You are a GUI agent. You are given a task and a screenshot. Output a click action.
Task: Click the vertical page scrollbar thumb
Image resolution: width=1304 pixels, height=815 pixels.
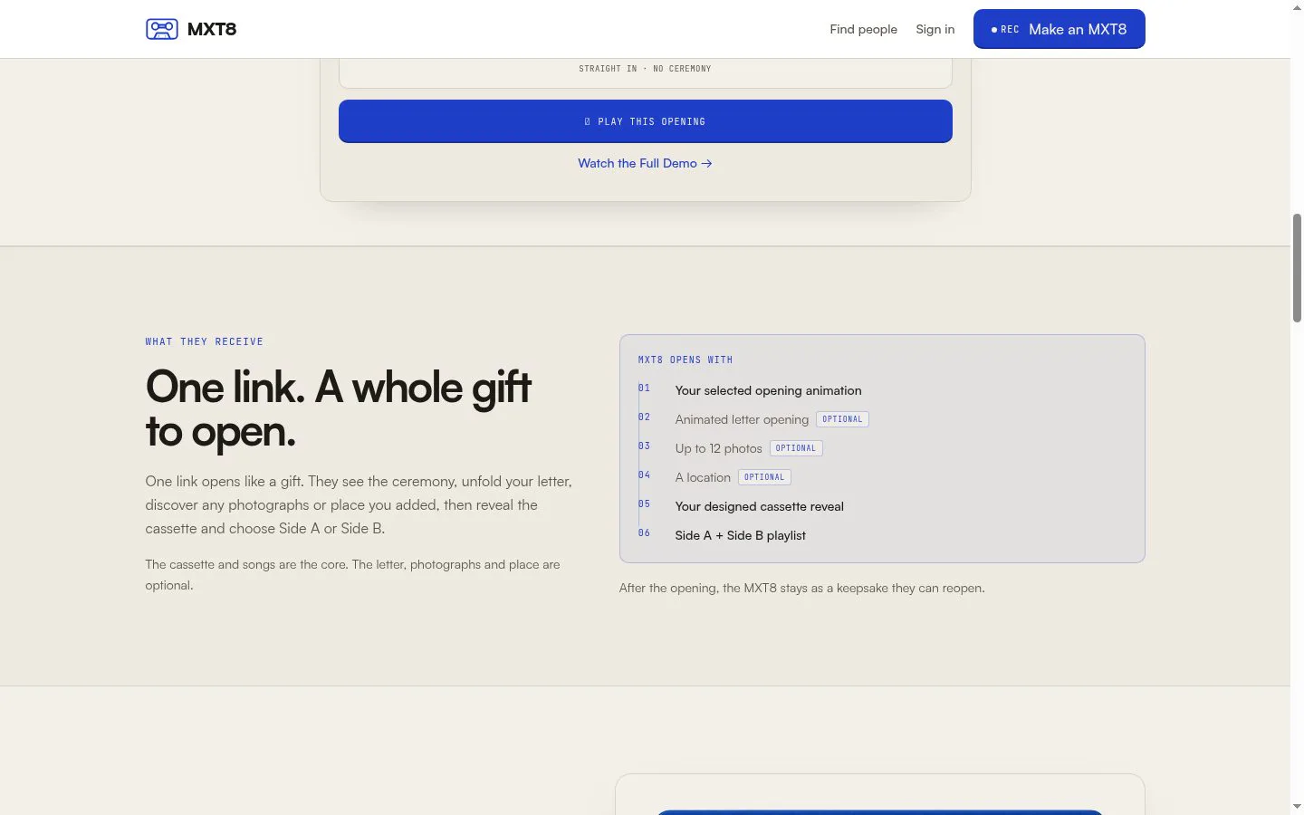point(1297,268)
